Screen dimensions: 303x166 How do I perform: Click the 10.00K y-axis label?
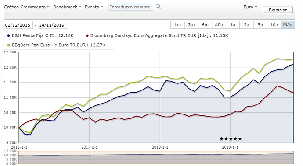pos(10,128)
